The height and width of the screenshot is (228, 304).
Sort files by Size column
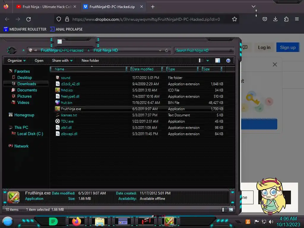tap(211, 69)
